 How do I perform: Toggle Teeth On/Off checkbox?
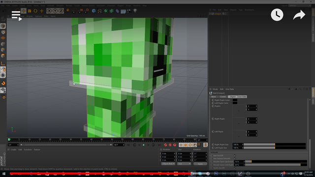(235, 168)
